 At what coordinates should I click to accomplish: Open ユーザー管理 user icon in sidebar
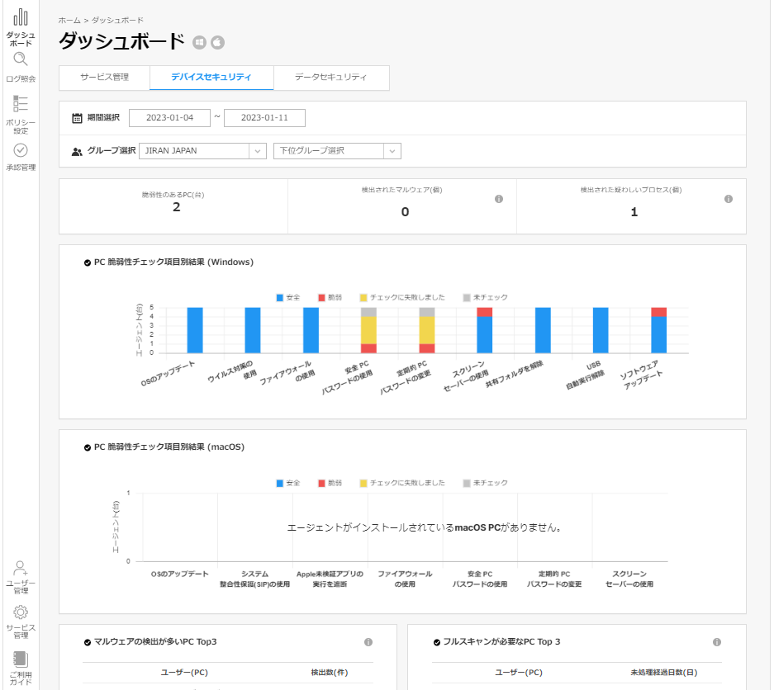20,568
